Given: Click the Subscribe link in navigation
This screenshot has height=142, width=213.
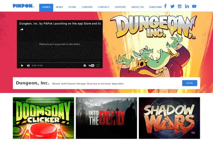Looking at the screenshot, I should point(155,7).
